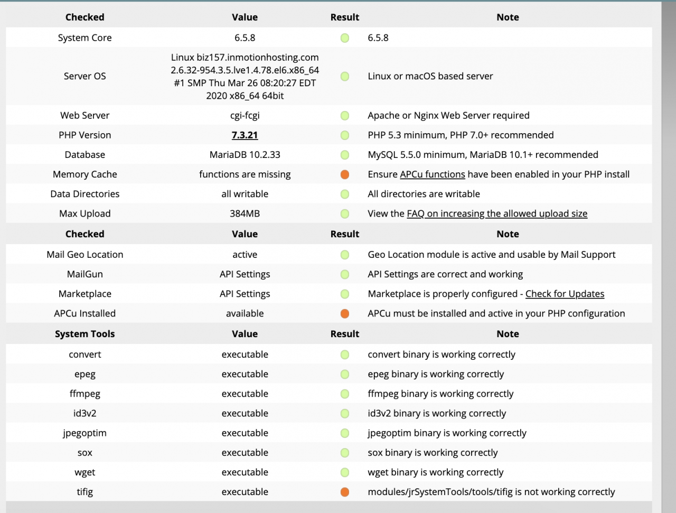Screen dimensions: 676x513
Task: Click the MariaDB 10.2.33 database value
Action: pyautogui.click(x=245, y=155)
